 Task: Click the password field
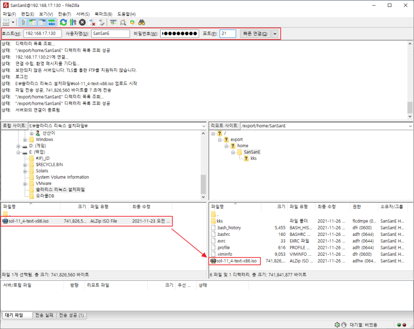click(x=179, y=34)
